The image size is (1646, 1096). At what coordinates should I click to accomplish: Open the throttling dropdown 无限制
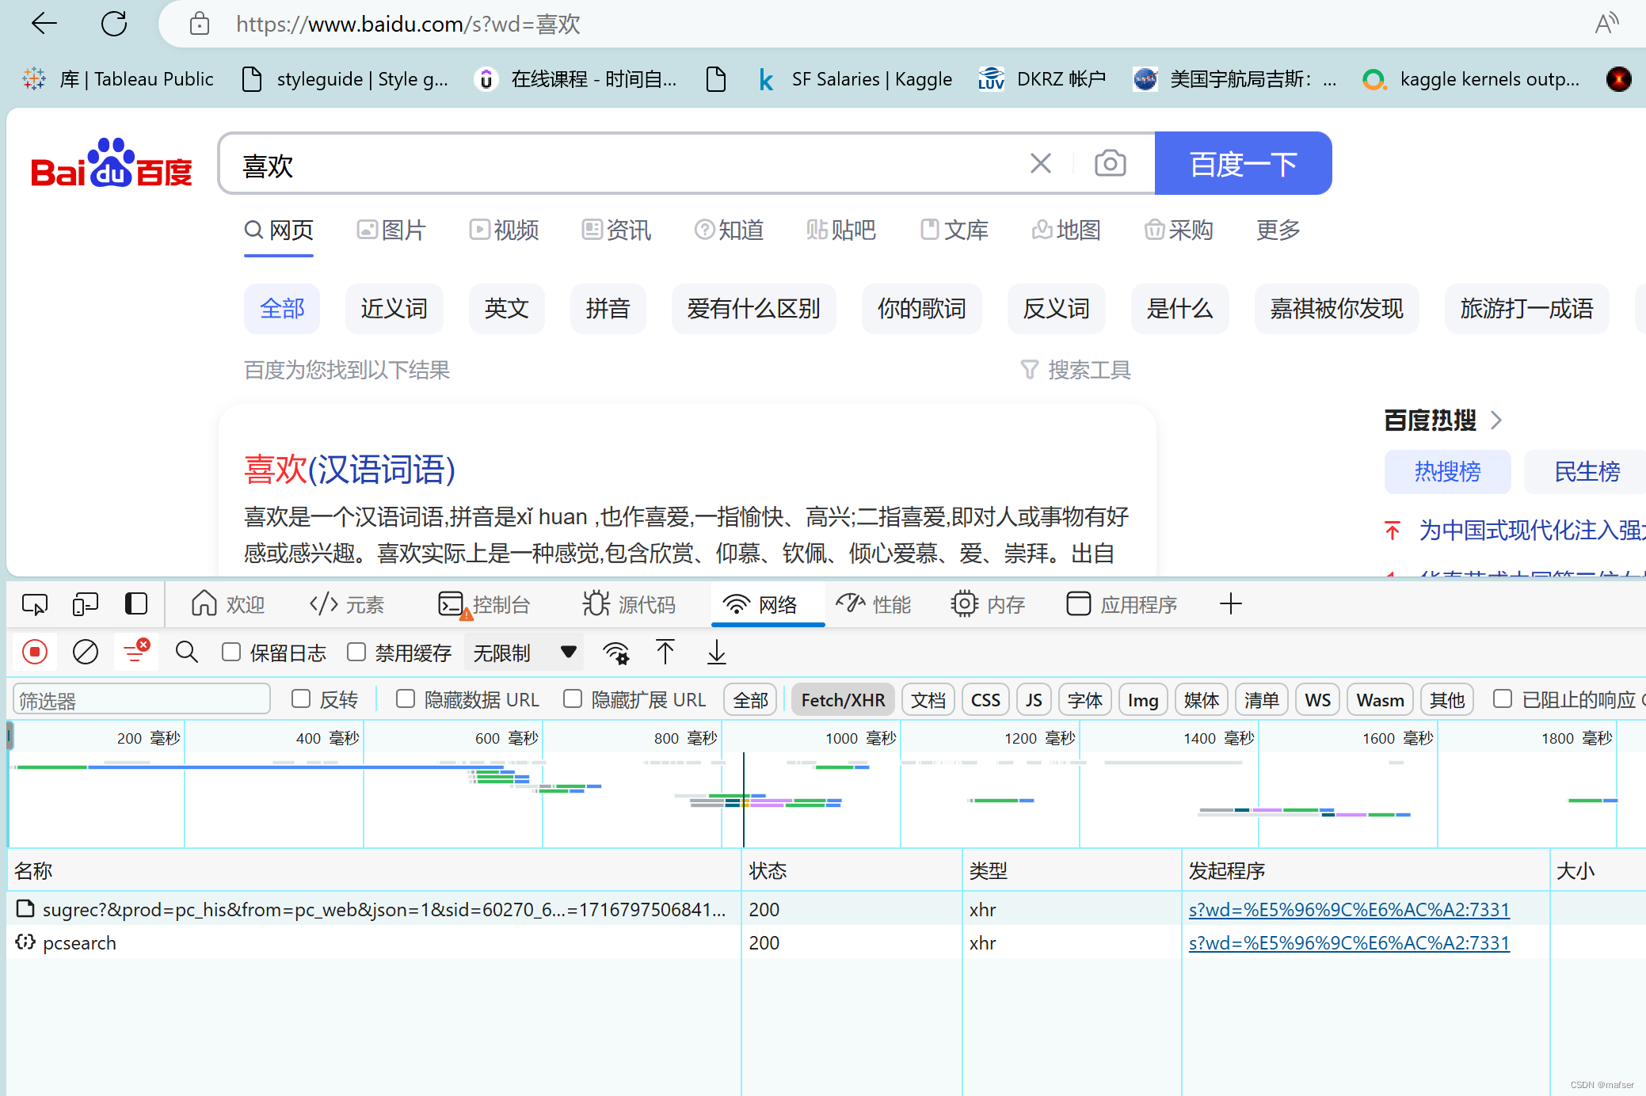[524, 653]
